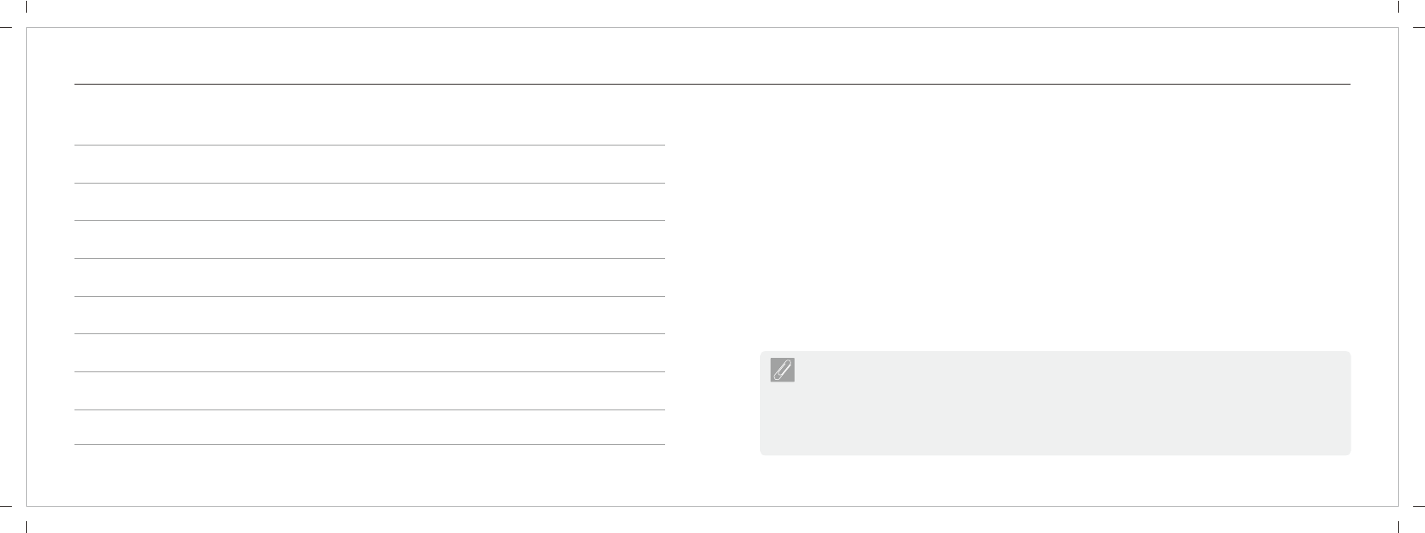Click the top border line of the ruled table
This screenshot has height=533, width=1425.
pyautogui.click(x=370, y=145)
